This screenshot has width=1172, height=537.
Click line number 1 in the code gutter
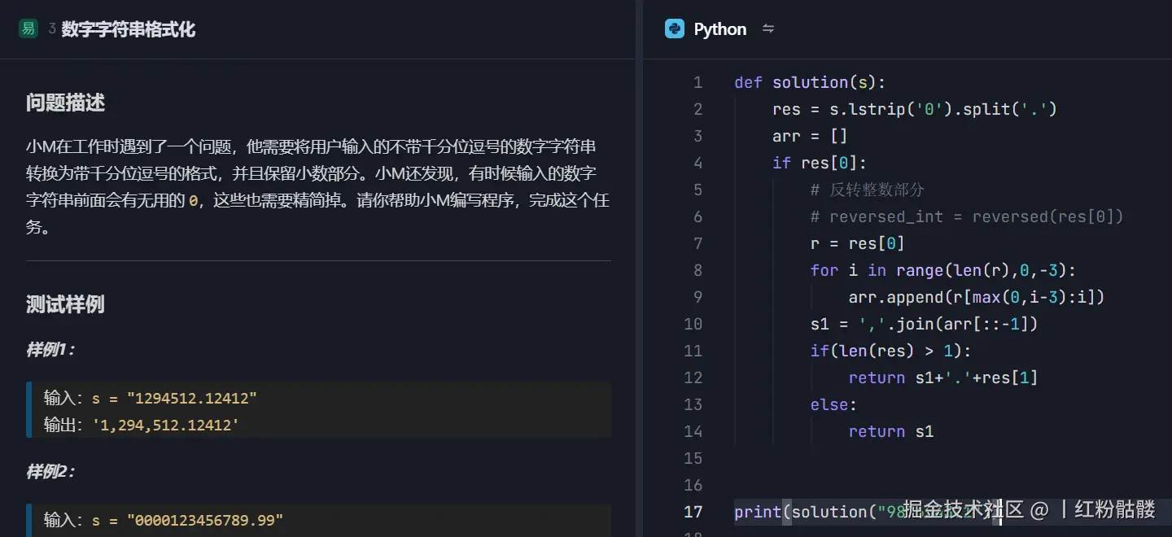(698, 82)
